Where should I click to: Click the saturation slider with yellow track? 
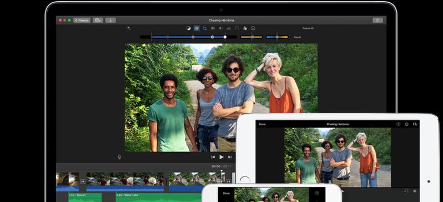pyautogui.click(x=251, y=37)
